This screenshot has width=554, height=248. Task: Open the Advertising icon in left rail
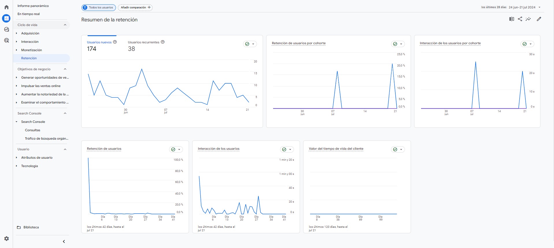coord(6,40)
